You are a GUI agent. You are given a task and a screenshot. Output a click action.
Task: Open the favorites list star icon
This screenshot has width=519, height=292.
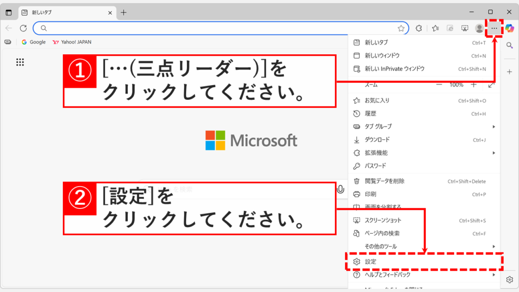click(x=435, y=28)
